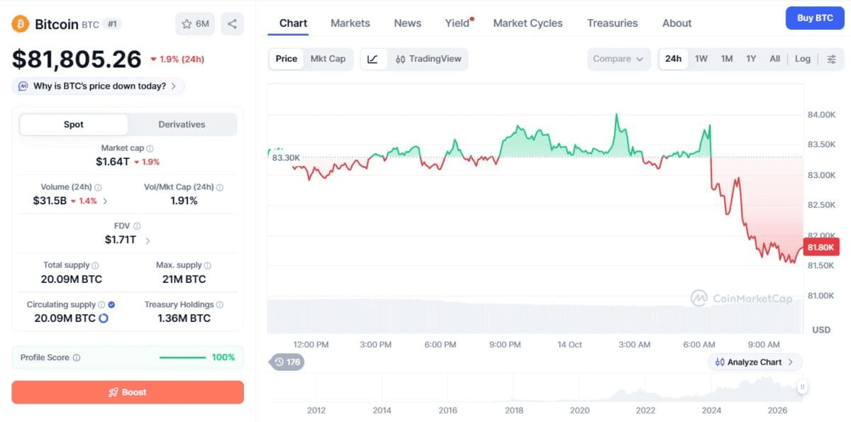The image size is (851, 422).
Task: Go to the News tab
Action: tap(408, 23)
